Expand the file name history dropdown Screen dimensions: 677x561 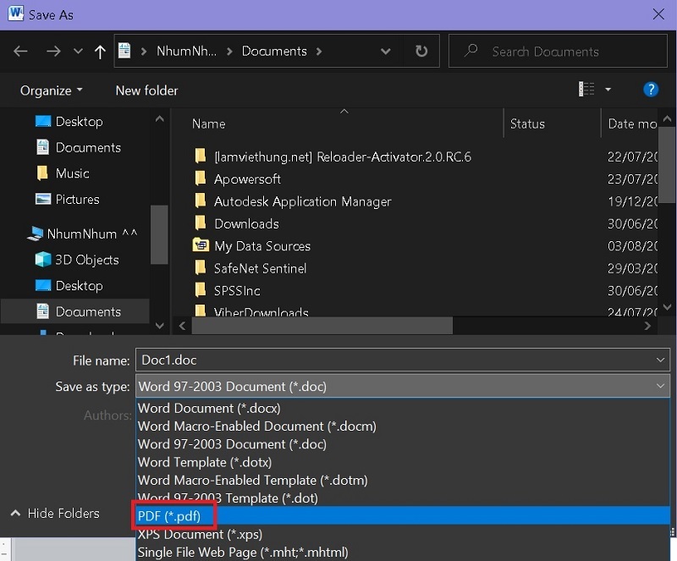pyautogui.click(x=662, y=360)
